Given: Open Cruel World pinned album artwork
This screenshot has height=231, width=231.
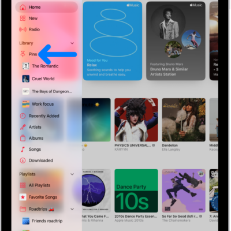Looking at the screenshot, I should click(26, 79).
